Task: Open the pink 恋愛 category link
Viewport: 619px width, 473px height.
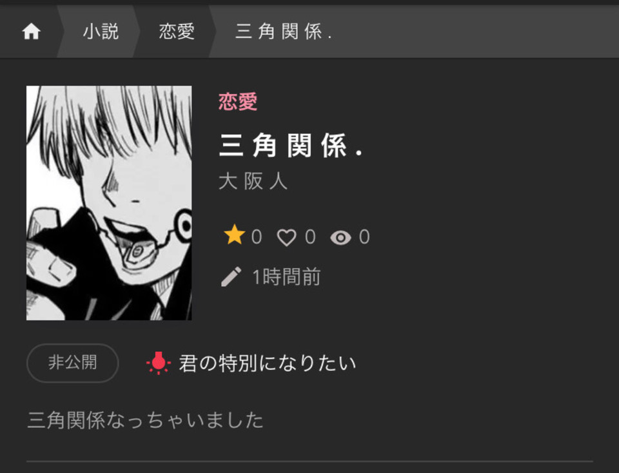Action: tap(238, 102)
